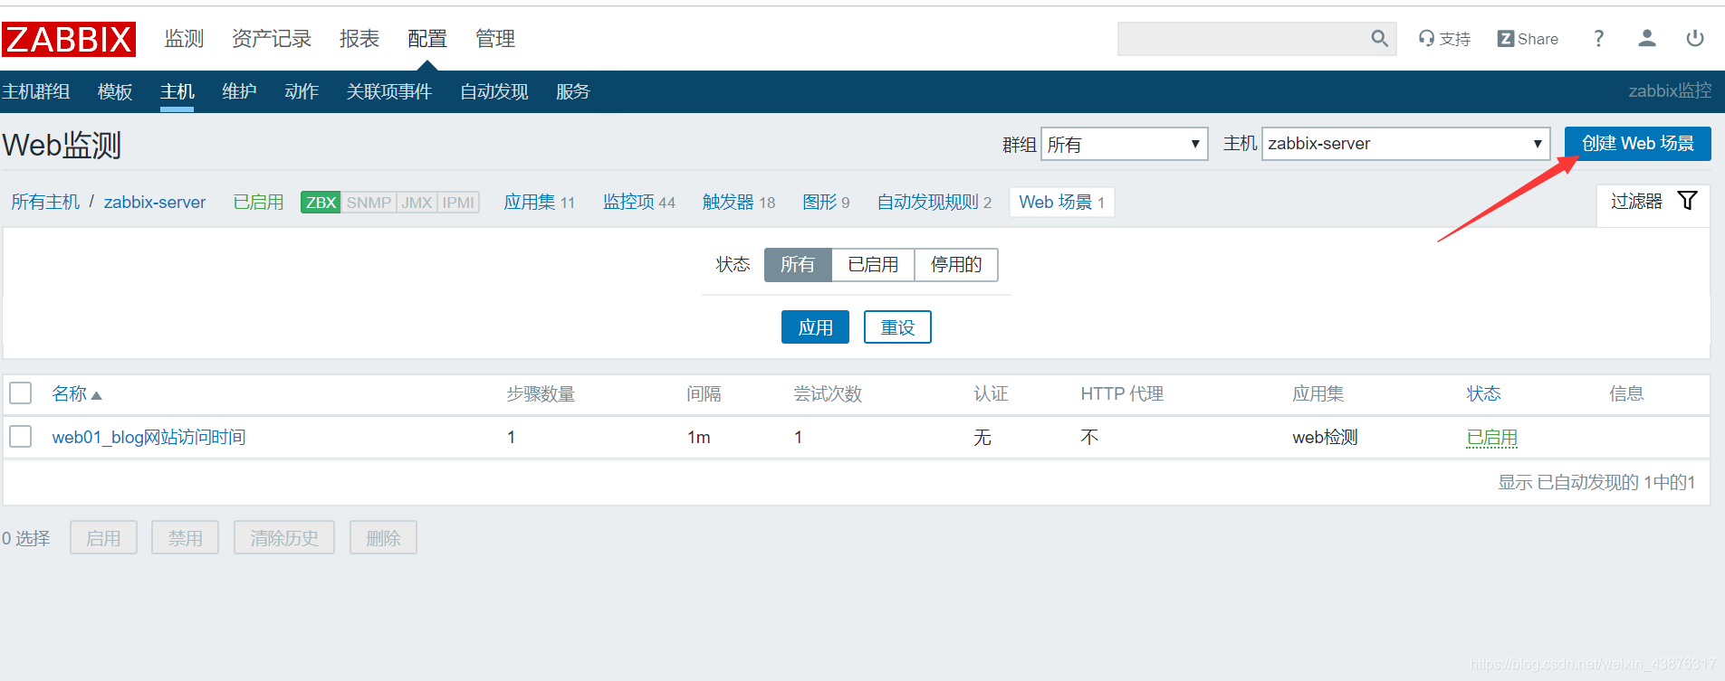Click the 过滤器 filter tab
This screenshot has height=681, width=1725.
coord(1653,201)
